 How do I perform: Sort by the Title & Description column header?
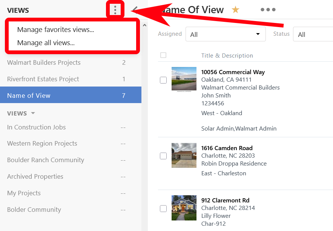(227, 55)
